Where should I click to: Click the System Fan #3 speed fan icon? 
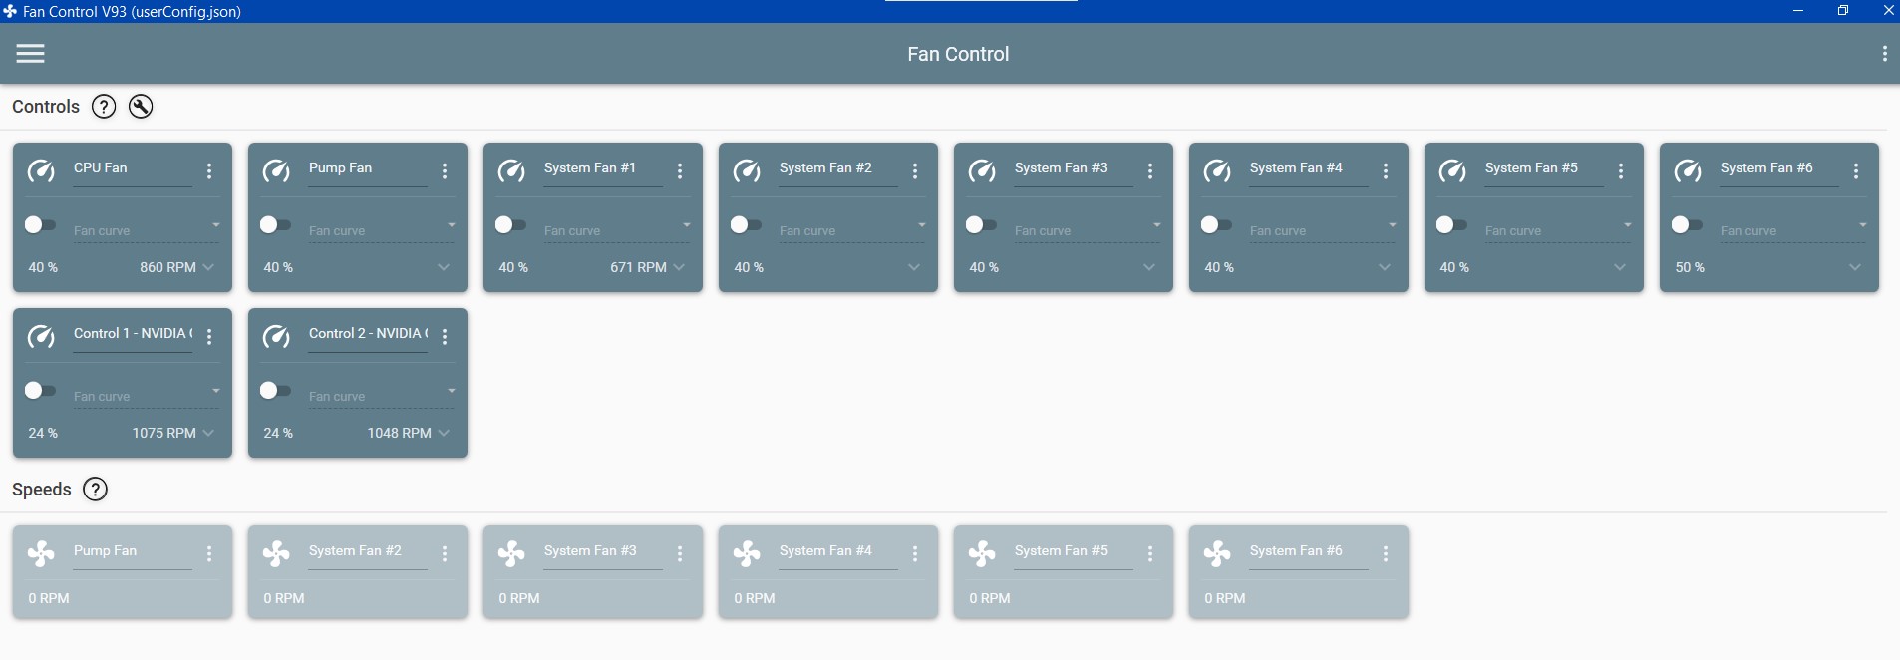click(x=511, y=553)
